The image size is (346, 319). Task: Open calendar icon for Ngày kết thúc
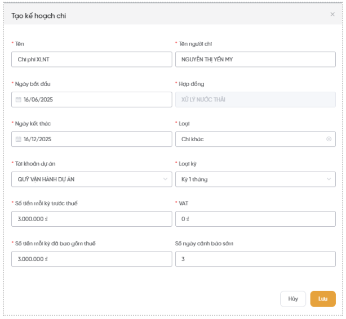tap(19, 139)
